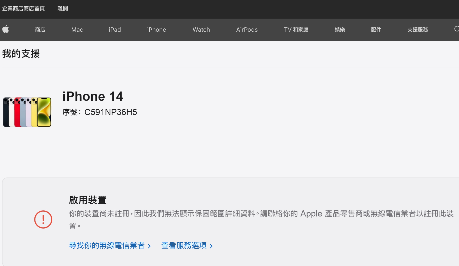Open 商店 in the navigation bar

40,30
